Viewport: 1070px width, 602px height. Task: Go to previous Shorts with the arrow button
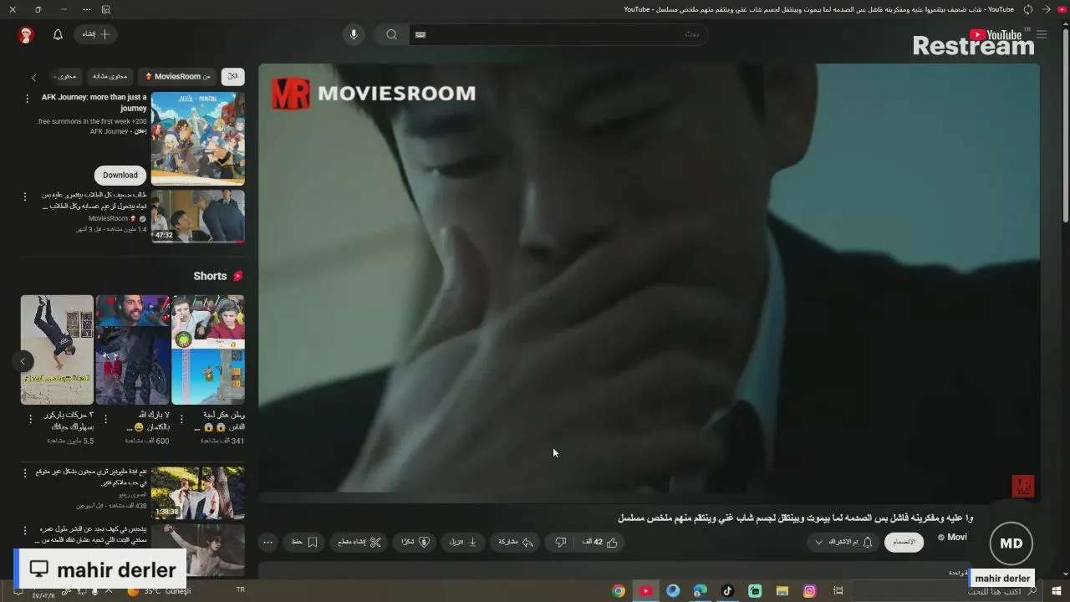(23, 361)
